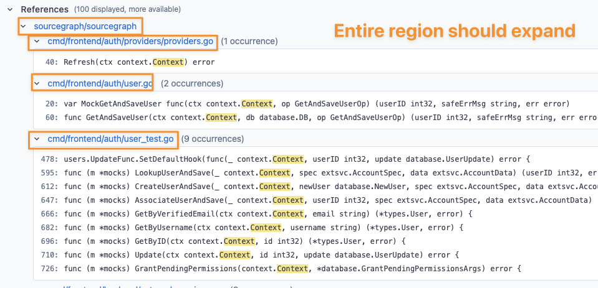Viewport: 598px width, 288px height.
Task: Click '(100 displayed, more available)' text
Action: [x=127, y=9]
